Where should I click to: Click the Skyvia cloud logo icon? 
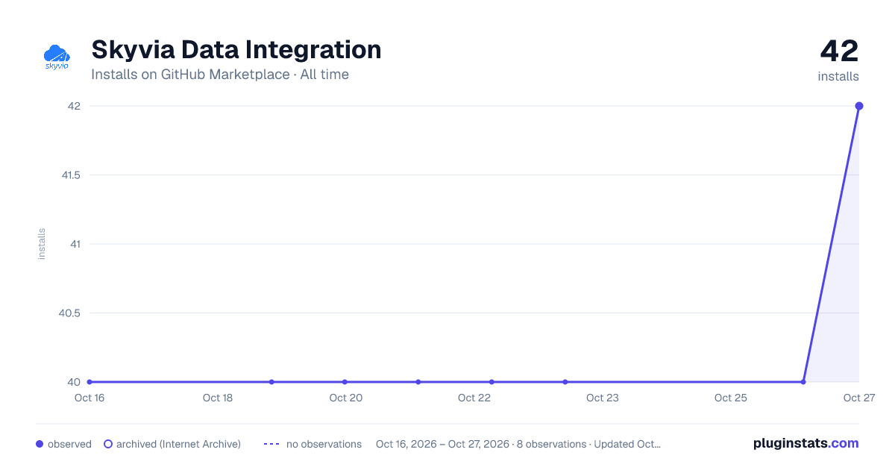[57, 57]
